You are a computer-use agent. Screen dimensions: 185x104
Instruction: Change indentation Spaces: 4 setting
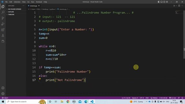coord(135,98)
